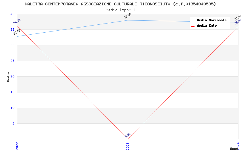Click the 40 y-axis tick label

coord(12,14)
